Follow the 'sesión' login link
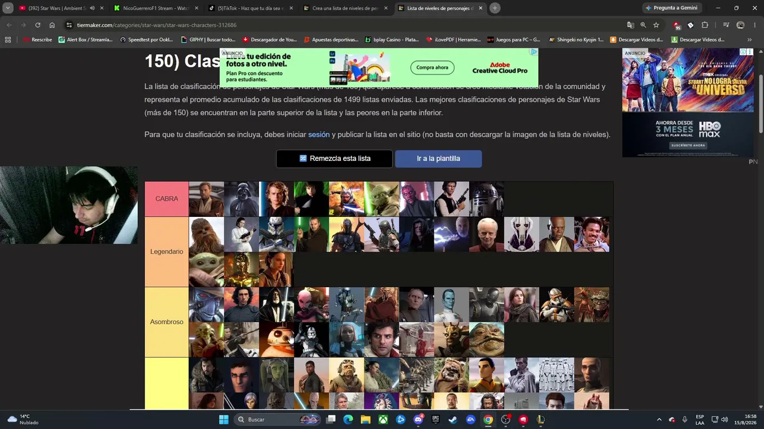This screenshot has width=764, height=429. (319, 135)
